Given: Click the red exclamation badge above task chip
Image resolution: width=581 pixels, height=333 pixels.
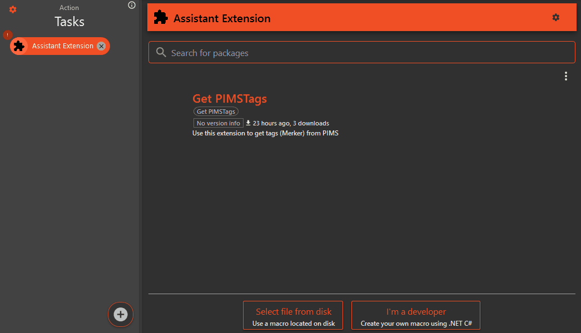Looking at the screenshot, I should click(7, 34).
